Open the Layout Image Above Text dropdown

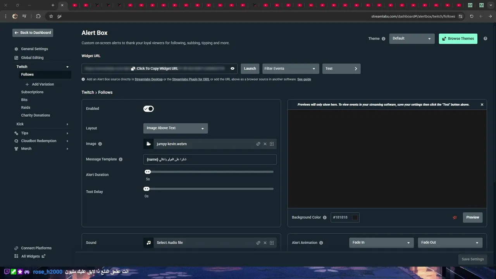click(x=176, y=128)
